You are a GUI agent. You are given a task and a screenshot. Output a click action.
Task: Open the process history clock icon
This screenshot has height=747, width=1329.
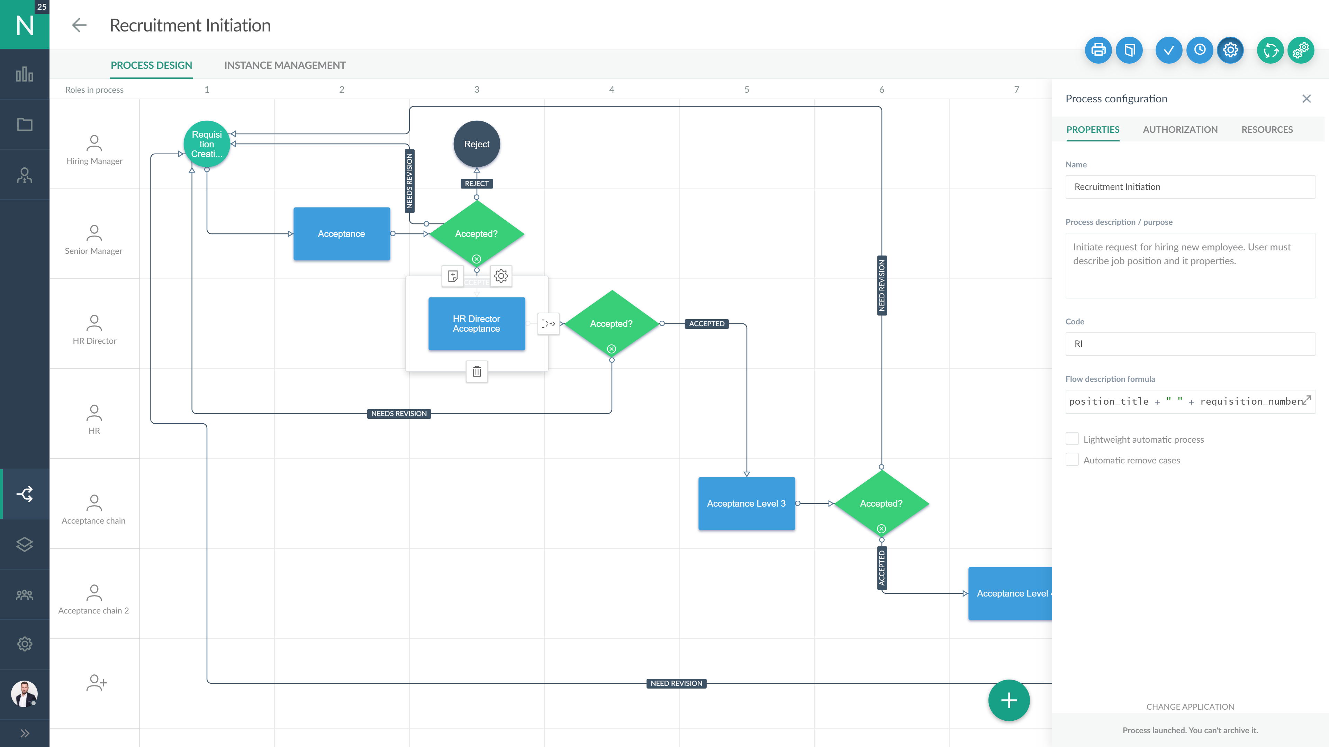click(x=1200, y=50)
